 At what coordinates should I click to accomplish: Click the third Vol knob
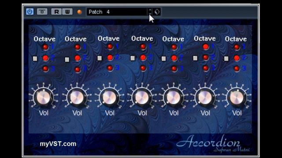pos(109,97)
